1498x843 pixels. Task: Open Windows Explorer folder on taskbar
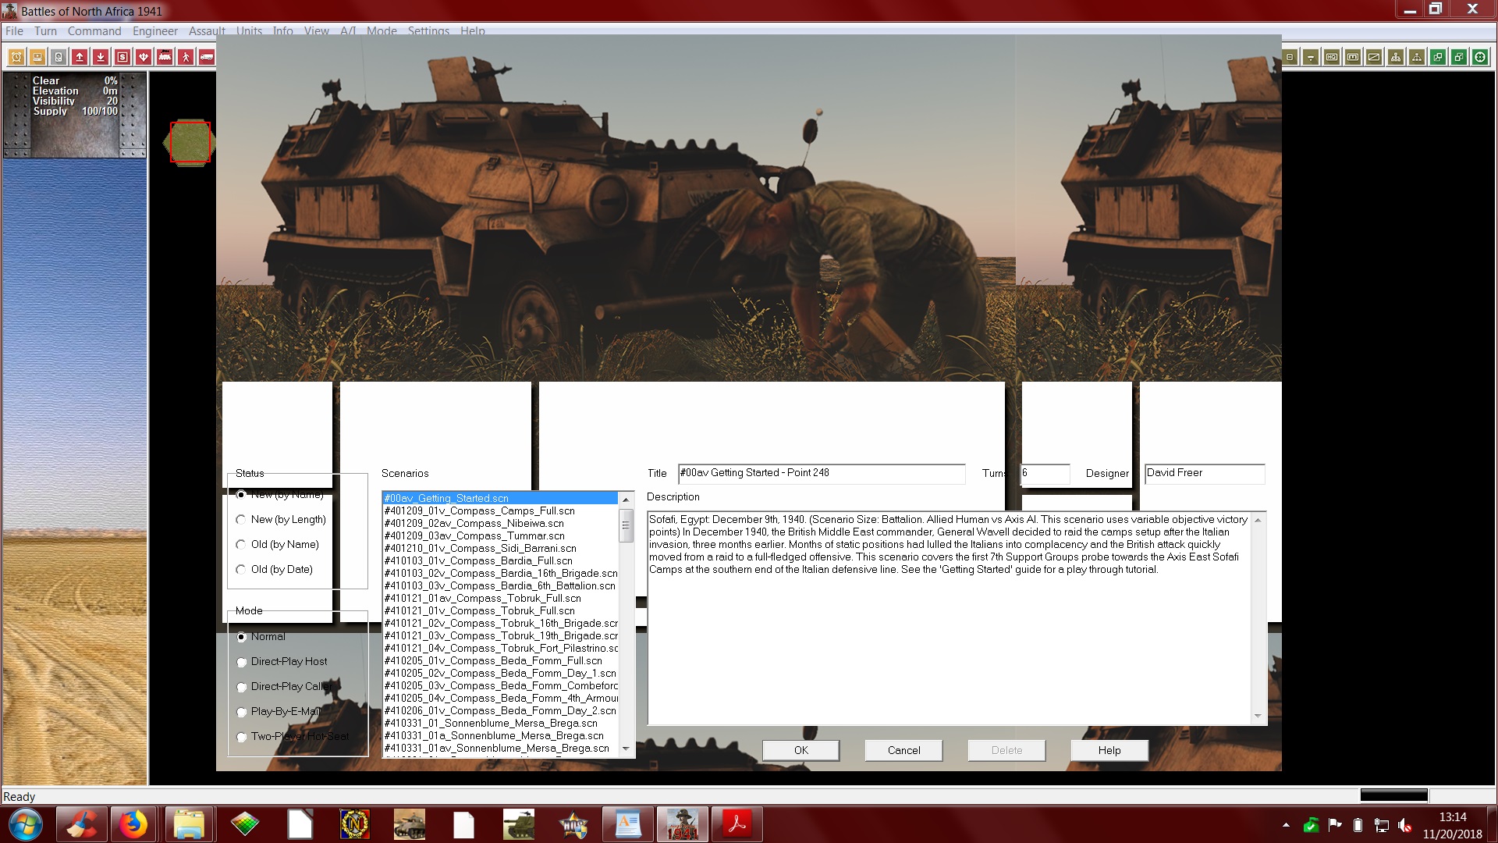[x=189, y=824]
